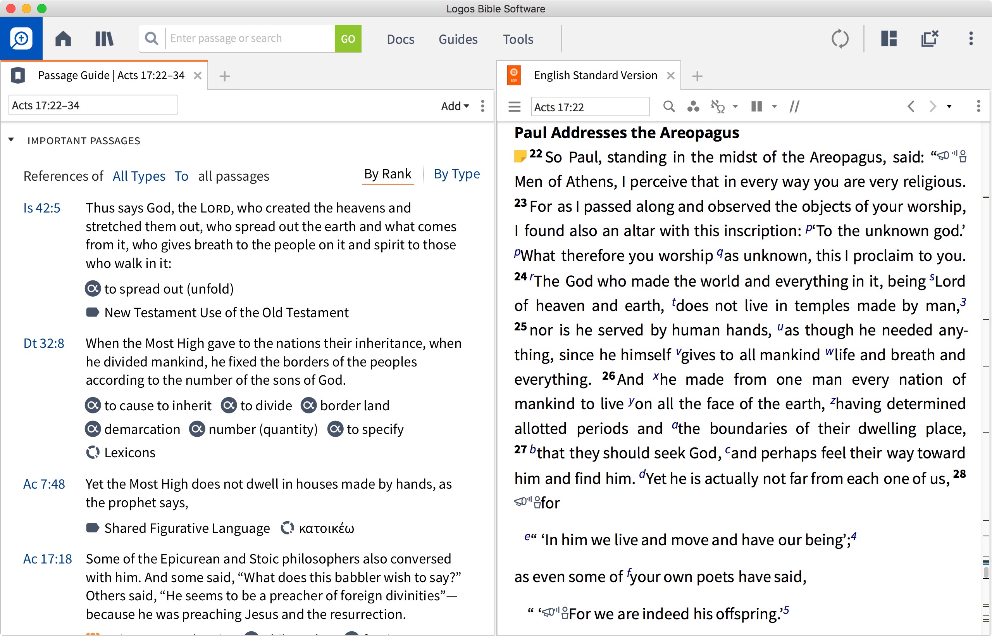Image resolution: width=992 pixels, height=636 pixels.
Task: Click the sync status icon
Action: tap(839, 39)
